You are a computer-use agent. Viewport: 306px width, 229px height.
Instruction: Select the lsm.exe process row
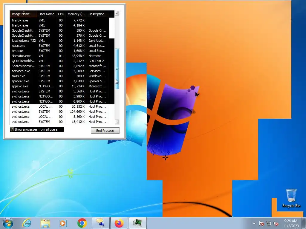pyautogui.click(x=62, y=51)
